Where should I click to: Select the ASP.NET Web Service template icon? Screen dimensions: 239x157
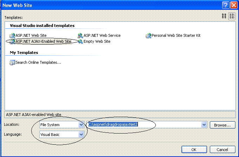point(80,36)
